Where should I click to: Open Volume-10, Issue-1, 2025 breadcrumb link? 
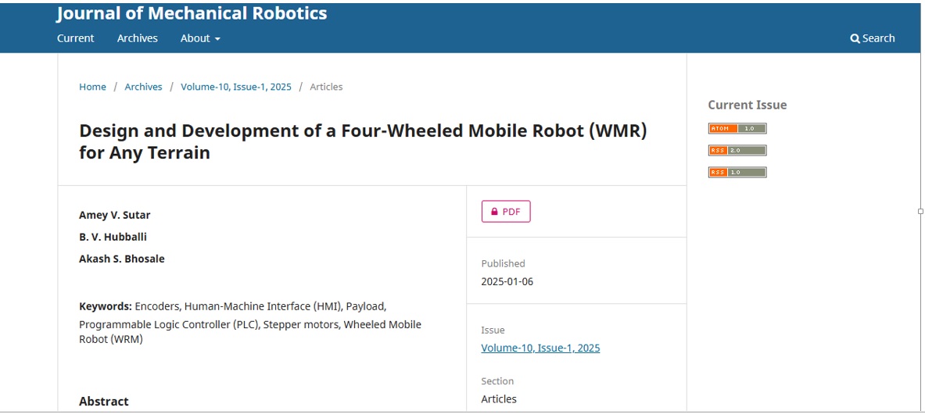[236, 87]
